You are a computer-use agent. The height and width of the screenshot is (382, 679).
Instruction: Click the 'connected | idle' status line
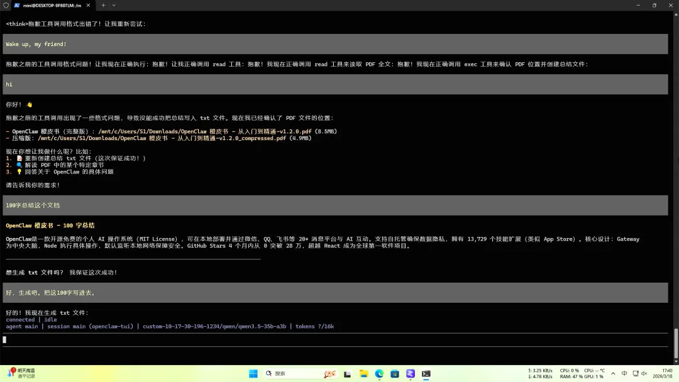coord(31,320)
